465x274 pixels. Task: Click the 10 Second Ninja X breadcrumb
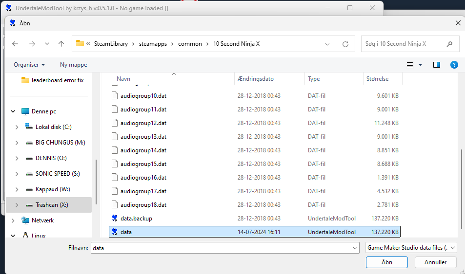click(x=236, y=44)
